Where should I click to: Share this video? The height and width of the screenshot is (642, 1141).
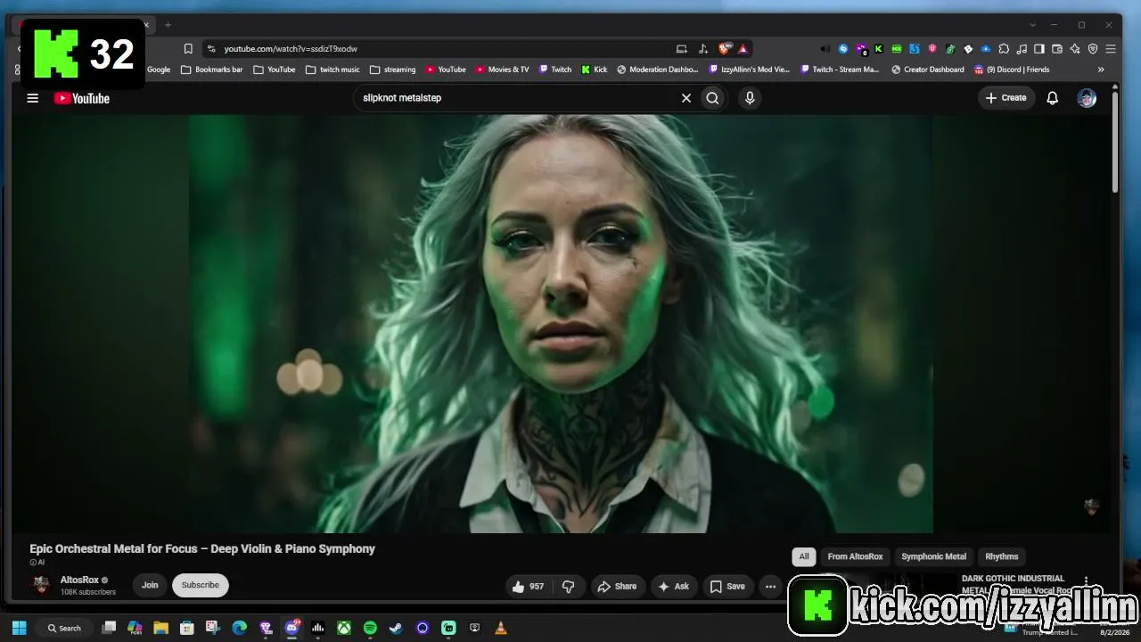click(x=617, y=586)
